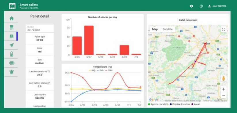Toggle max series in temperature legend

(x=109, y=70)
